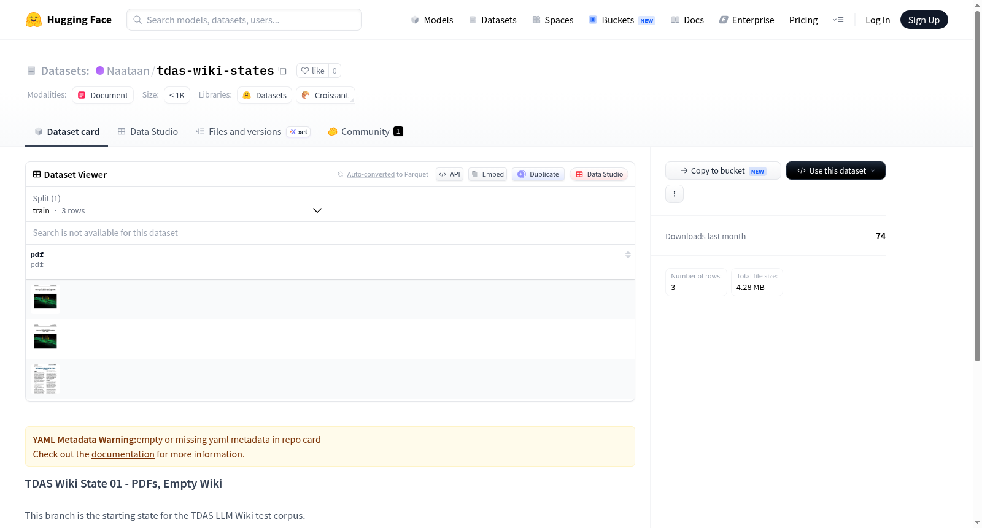Switch to the Data Studio tab

point(148,132)
